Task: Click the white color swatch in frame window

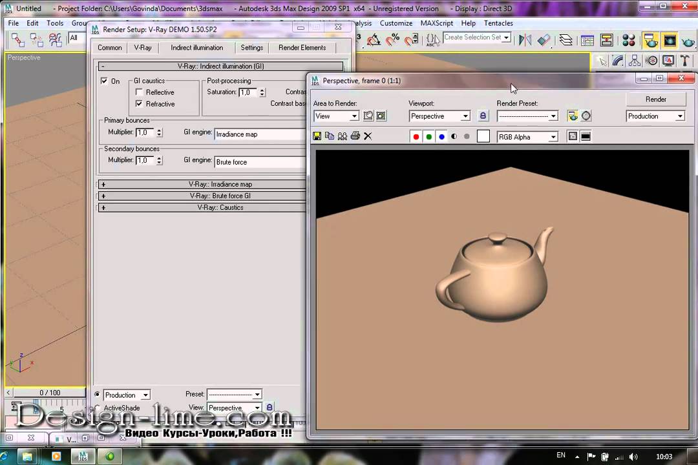Action: (483, 137)
